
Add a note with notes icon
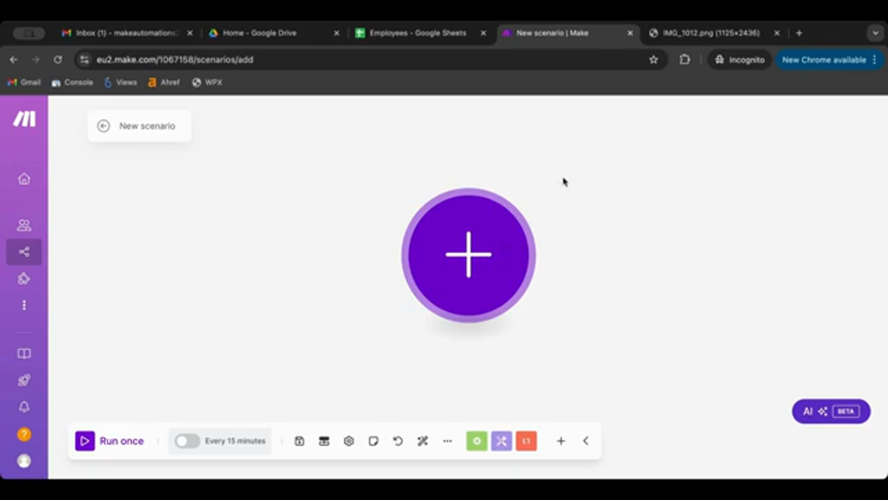(373, 441)
